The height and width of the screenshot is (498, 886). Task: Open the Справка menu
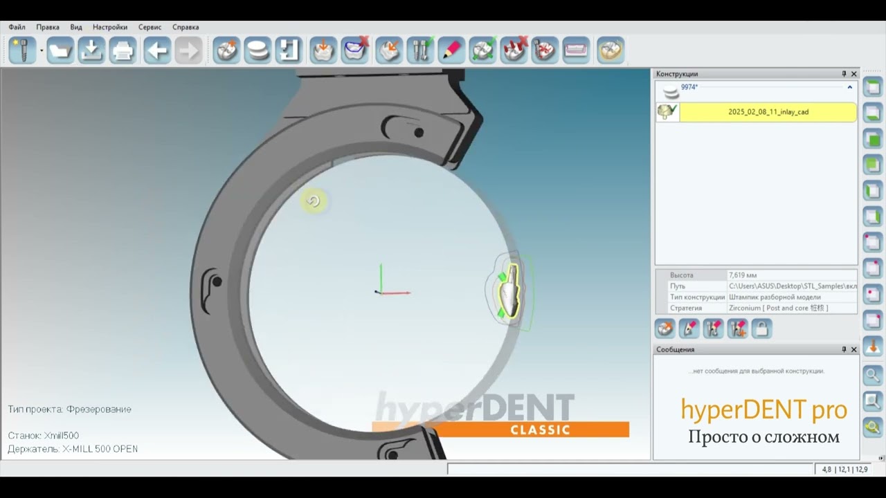click(186, 27)
